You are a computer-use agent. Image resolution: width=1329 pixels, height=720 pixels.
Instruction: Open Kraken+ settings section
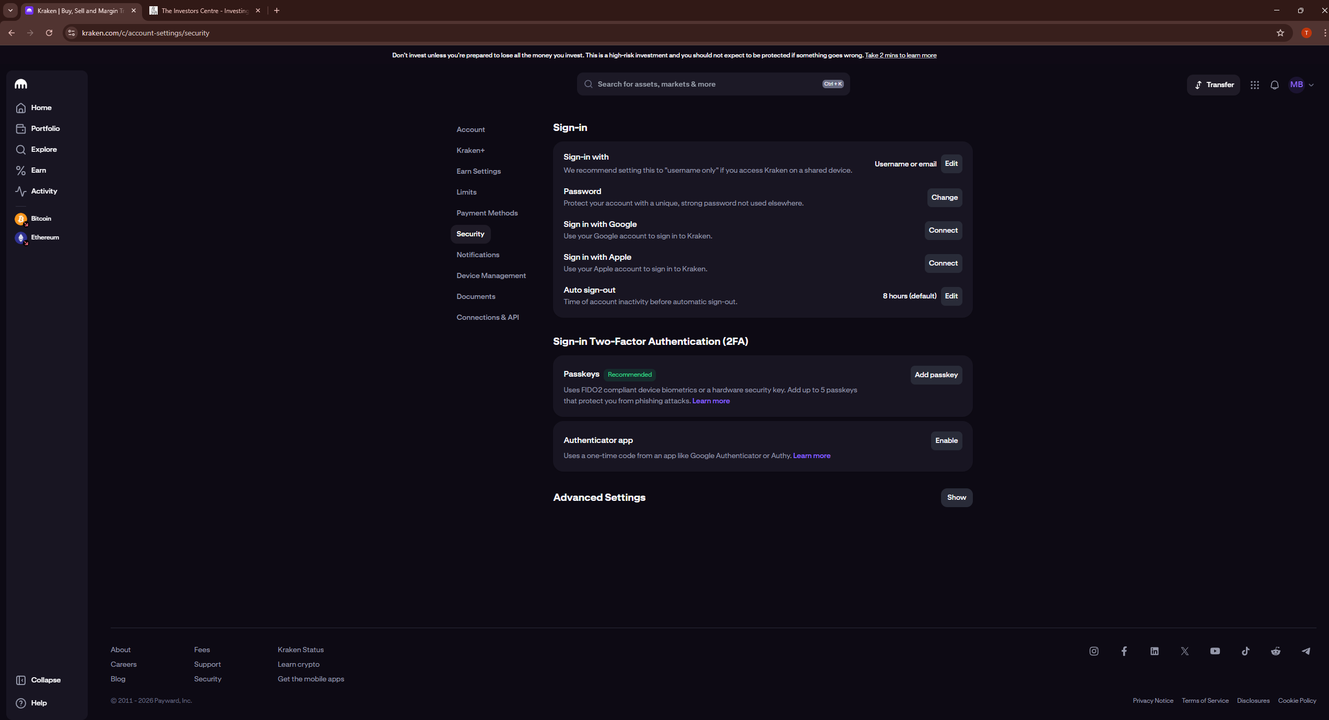point(471,150)
